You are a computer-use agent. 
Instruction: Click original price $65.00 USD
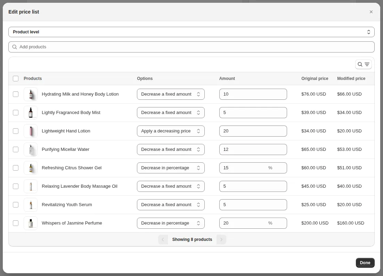click(313, 149)
